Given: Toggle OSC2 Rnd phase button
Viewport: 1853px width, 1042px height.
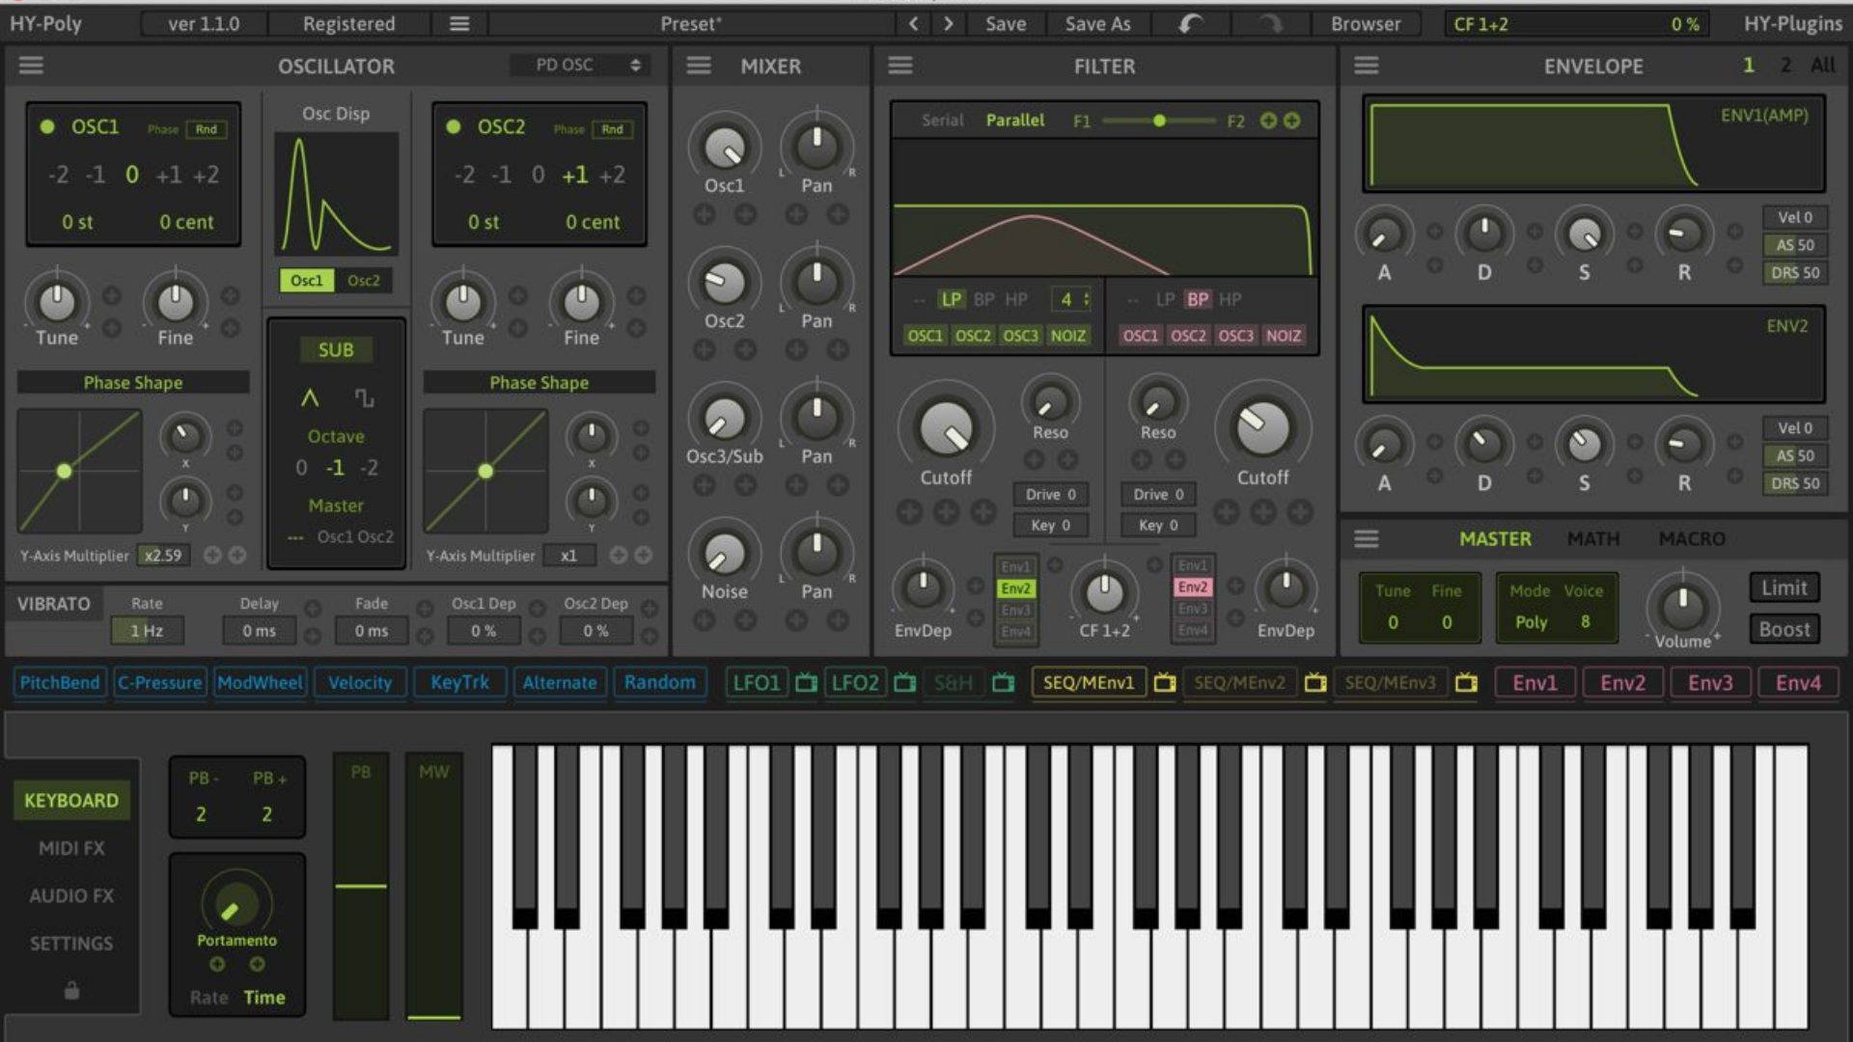Looking at the screenshot, I should [x=612, y=129].
